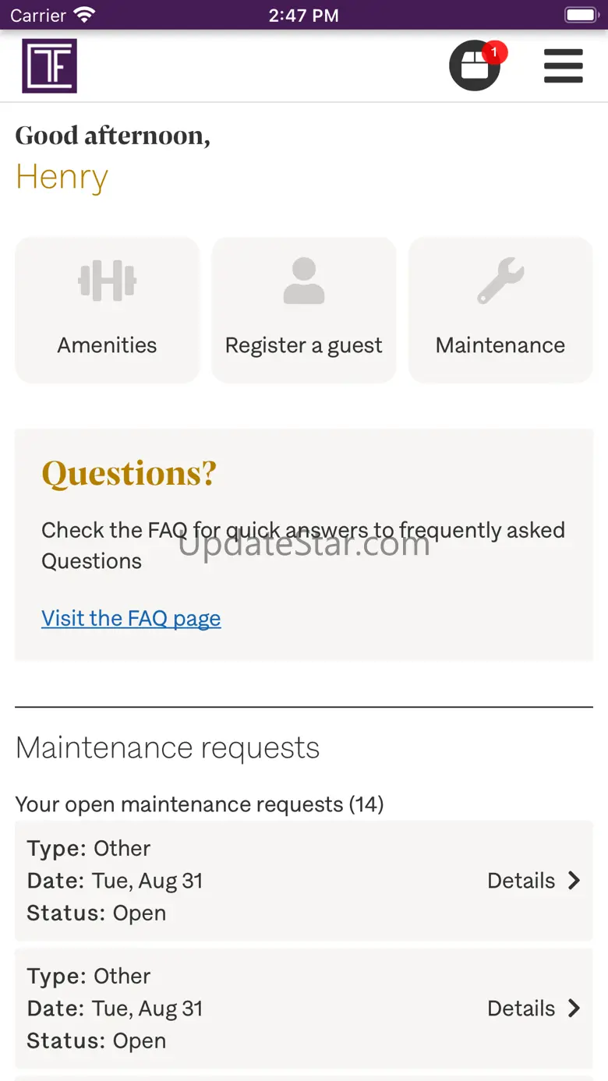Tap the TF logo in the header

(49, 66)
